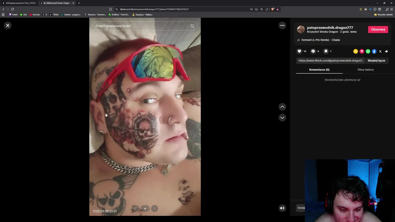Click the search magnifier in related content bar

tap(192, 26)
